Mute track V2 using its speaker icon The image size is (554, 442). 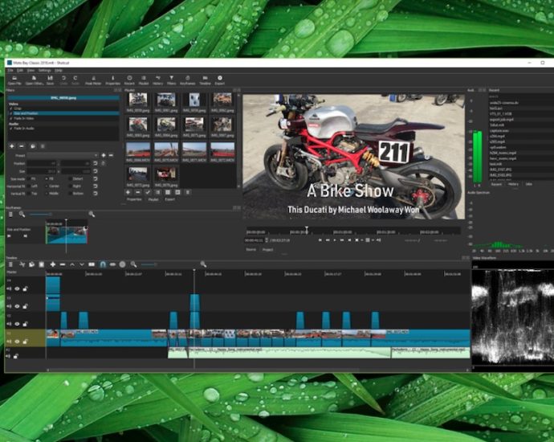[x=9, y=324]
